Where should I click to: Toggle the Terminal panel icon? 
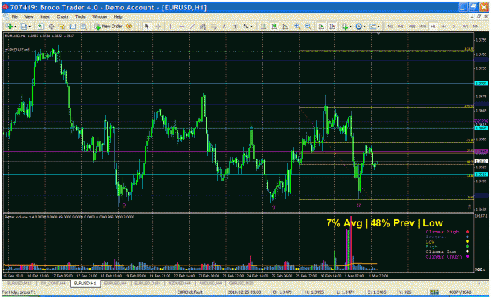[x=73, y=27]
